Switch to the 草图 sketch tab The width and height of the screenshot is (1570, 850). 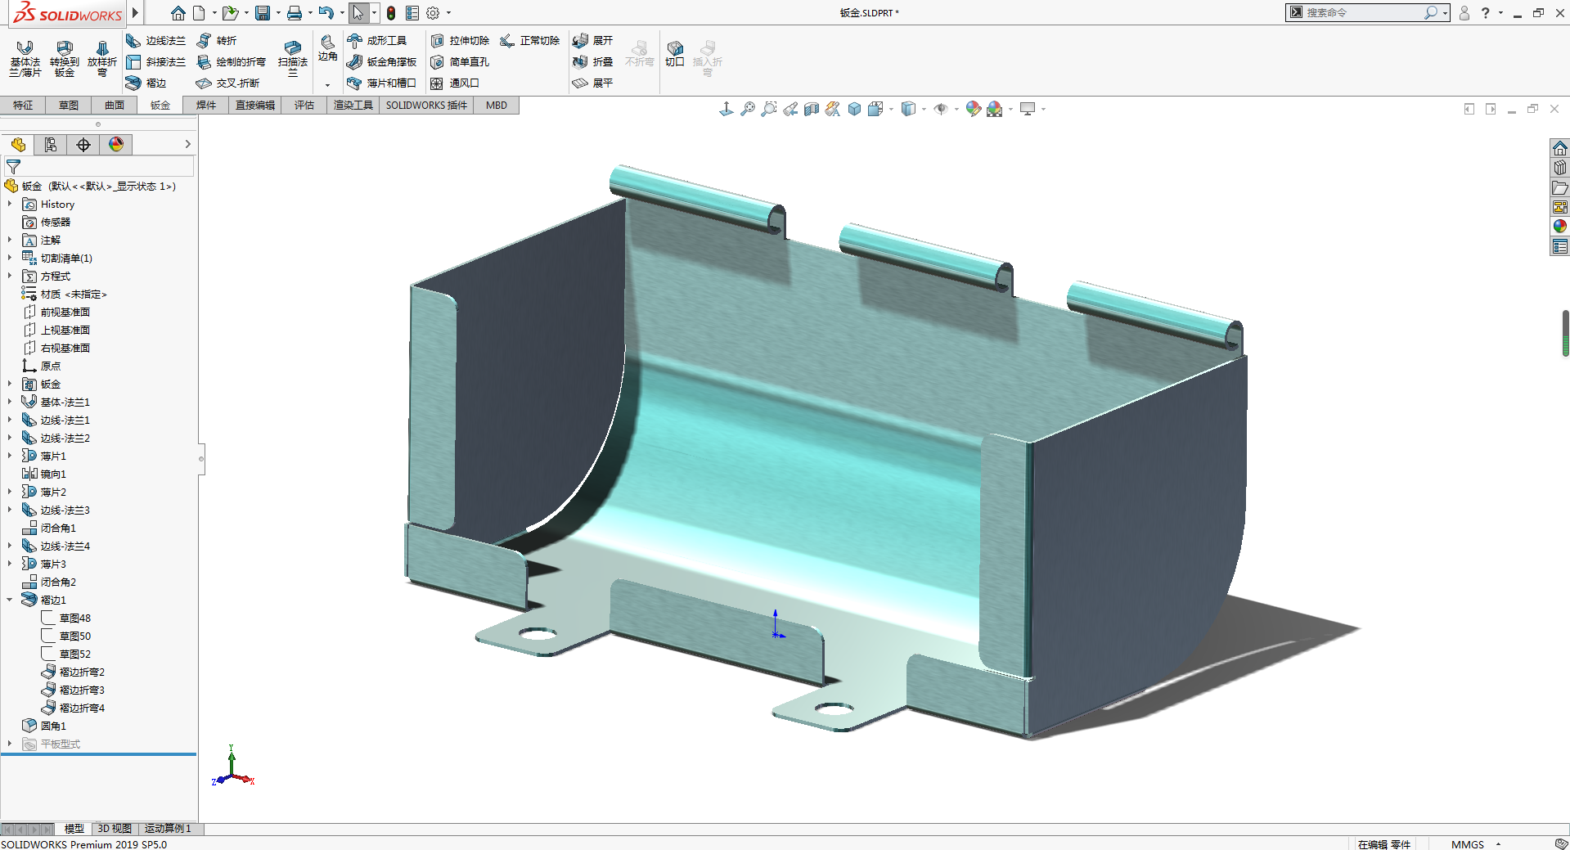pyautogui.click(x=69, y=106)
